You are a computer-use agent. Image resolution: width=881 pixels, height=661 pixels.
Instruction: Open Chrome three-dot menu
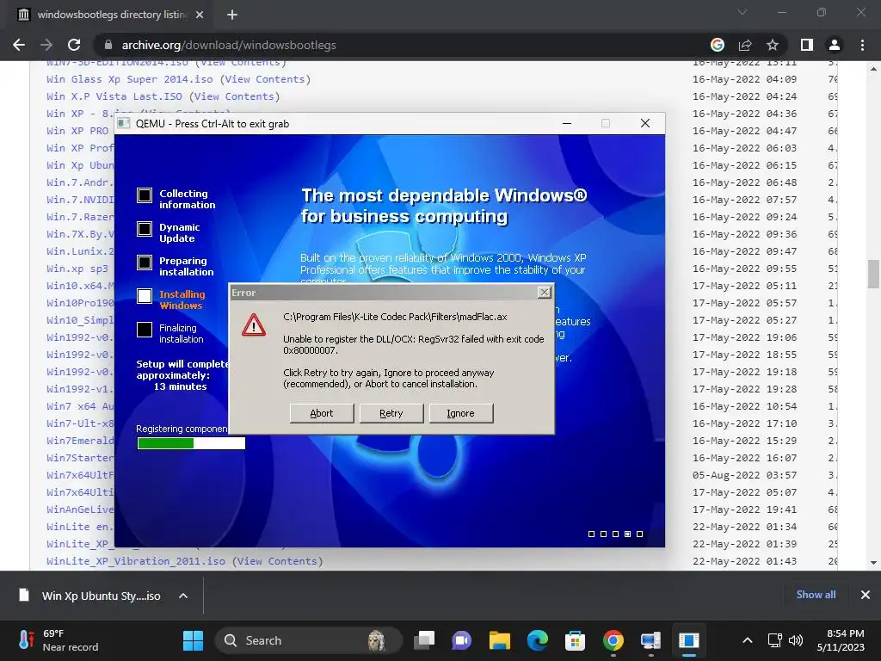click(862, 45)
